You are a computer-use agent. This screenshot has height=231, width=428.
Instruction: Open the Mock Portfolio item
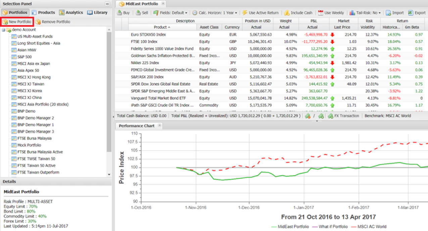pyautogui.click(x=29, y=145)
